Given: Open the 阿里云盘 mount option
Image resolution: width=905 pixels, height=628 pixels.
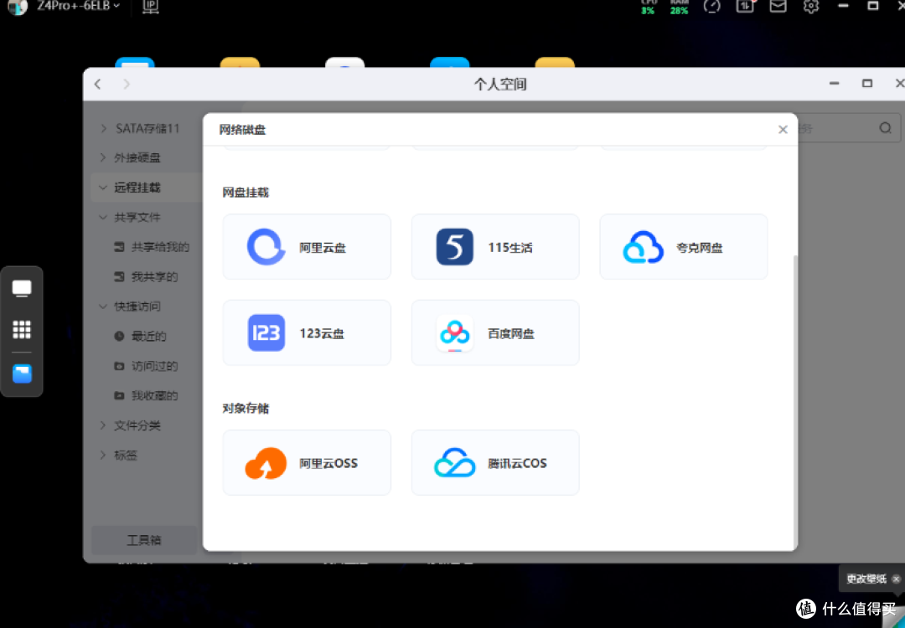Looking at the screenshot, I should pos(307,247).
